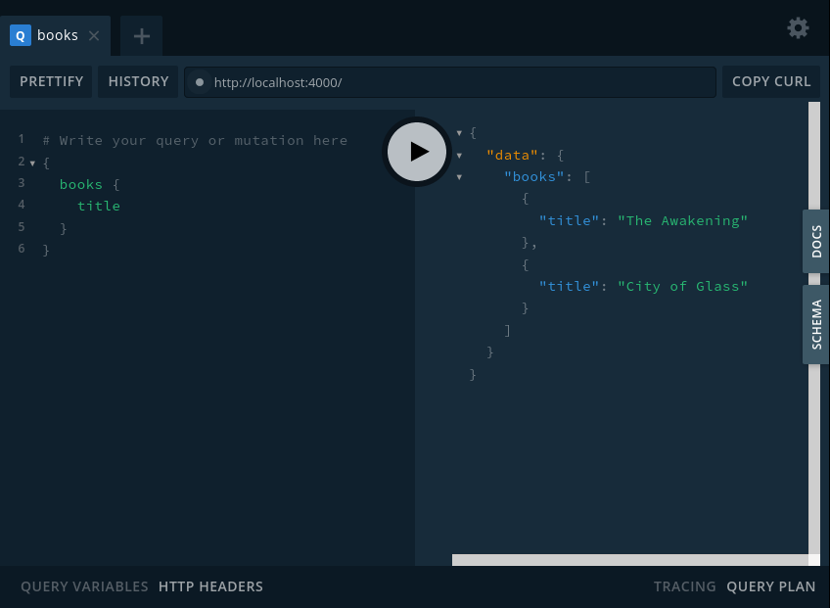Click the horizontal scrollbar of response pane
830x608 pixels.
pyautogui.click(x=630, y=560)
